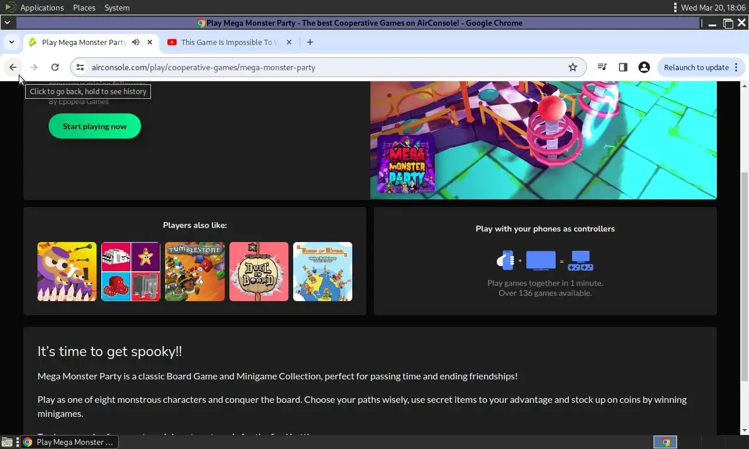This screenshot has width=749, height=449.
Task: Click Over 136 games available text
Action: pos(545,293)
